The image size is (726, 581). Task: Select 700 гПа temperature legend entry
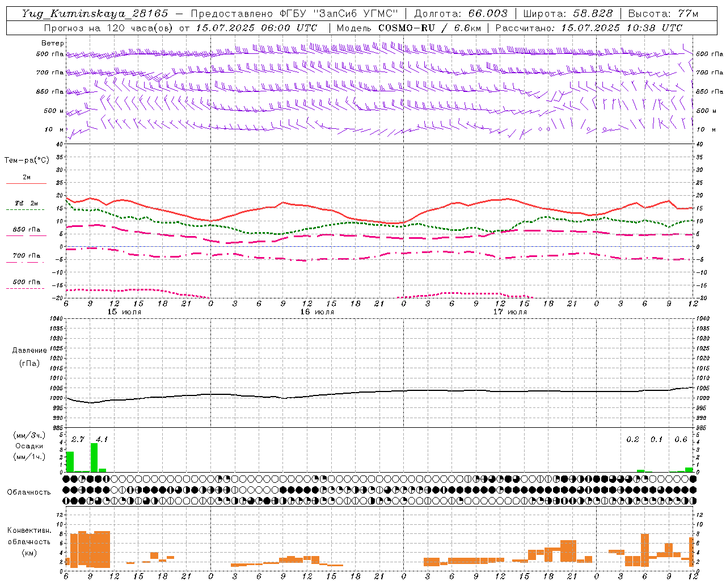[27, 255]
